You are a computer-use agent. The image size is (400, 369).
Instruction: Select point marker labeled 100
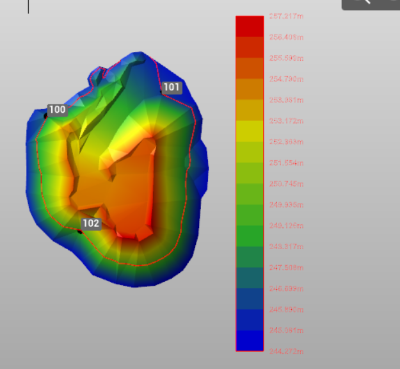pyautogui.click(x=57, y=110)
